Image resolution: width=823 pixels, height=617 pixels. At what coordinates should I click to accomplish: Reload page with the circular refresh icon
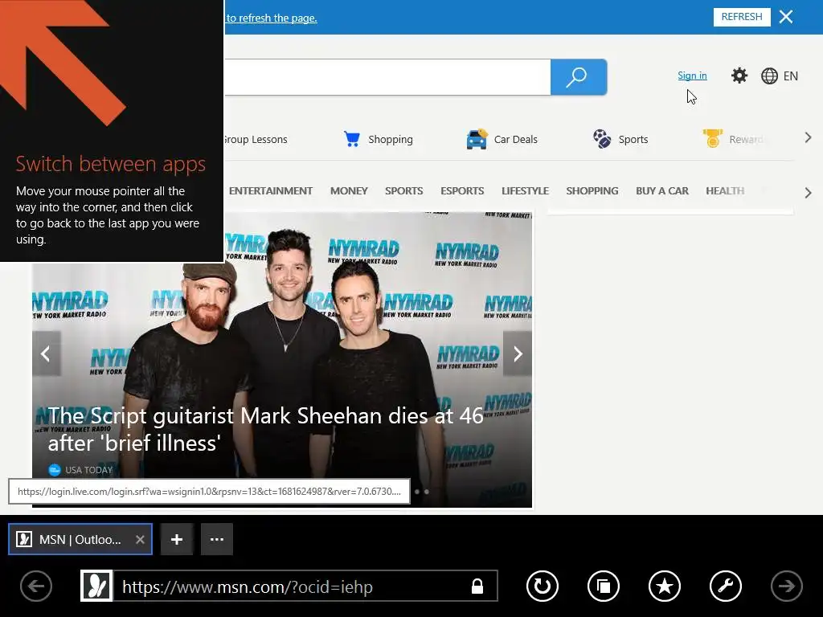point(543,586)
